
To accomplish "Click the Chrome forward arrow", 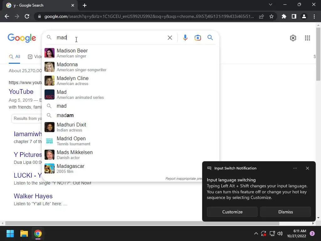I will [x=17, y=16].
